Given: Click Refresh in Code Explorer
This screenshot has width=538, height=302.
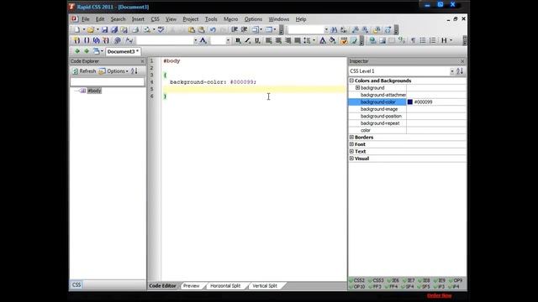Looking at the screenshot, I should click(x=84, y=71).
